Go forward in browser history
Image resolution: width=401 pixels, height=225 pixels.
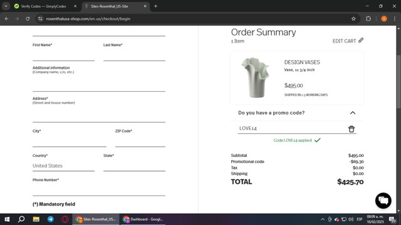(17, 19)
